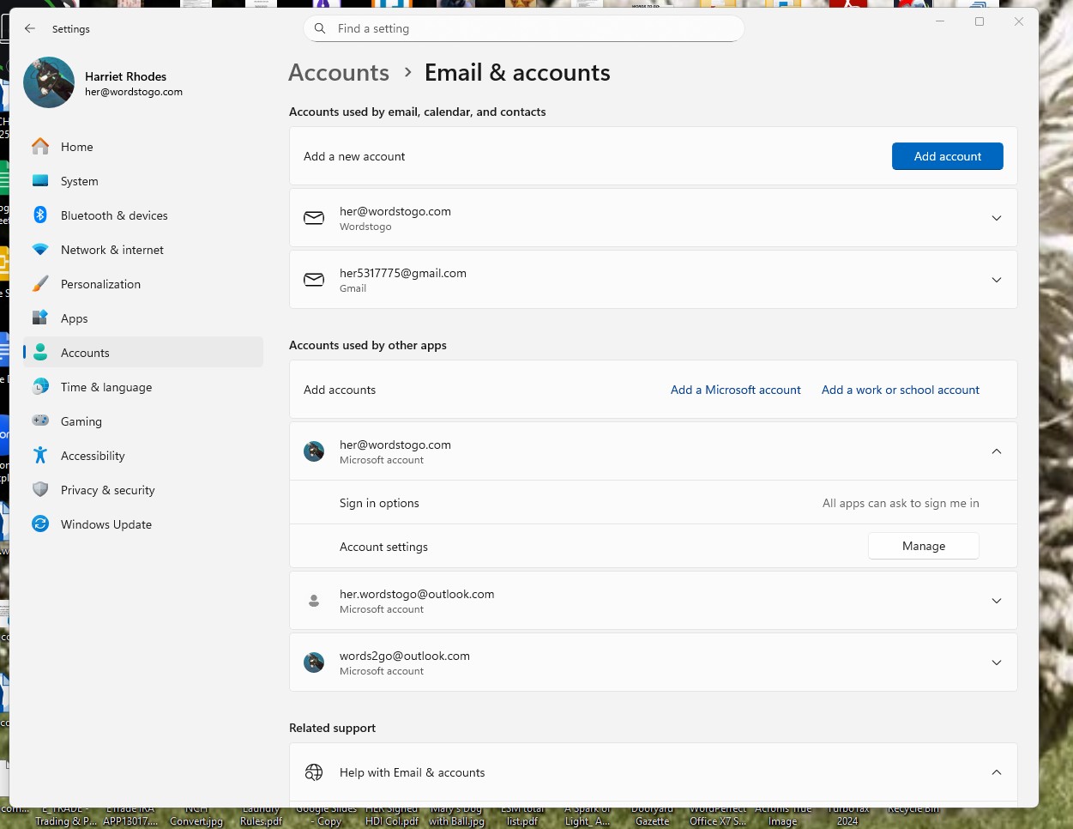The image size is (1073, 829).
Task: Click Privacy & security label
Action: [x=108, y=490]
